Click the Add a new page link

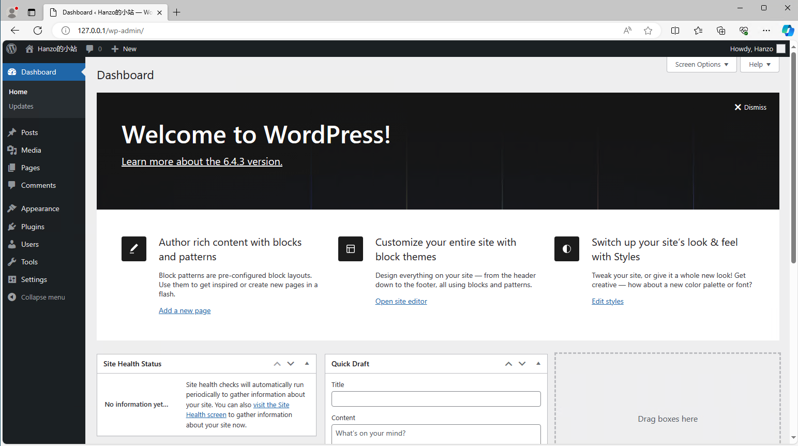pyautogui.click(x=185, y=310)
